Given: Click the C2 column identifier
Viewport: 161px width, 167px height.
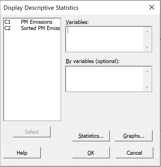Looking at the screenshot, I should [7, 28].
